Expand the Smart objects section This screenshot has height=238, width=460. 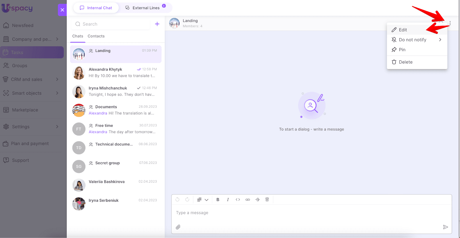tap(32, 93)
